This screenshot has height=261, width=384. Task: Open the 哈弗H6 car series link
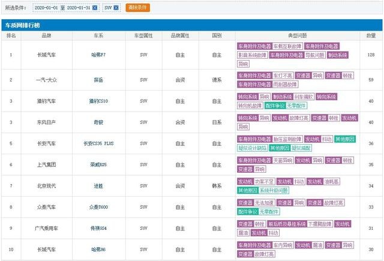[x=98, y=250]
